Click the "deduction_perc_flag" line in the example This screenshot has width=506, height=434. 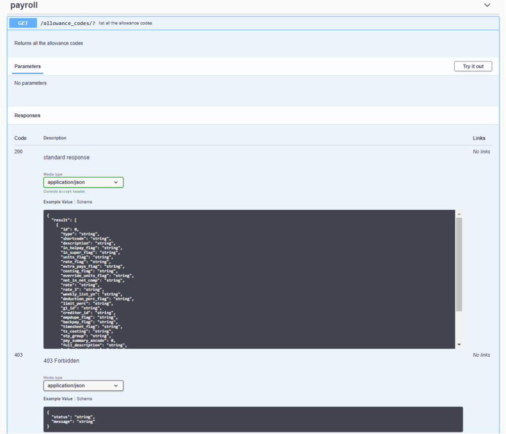[97, 299]
